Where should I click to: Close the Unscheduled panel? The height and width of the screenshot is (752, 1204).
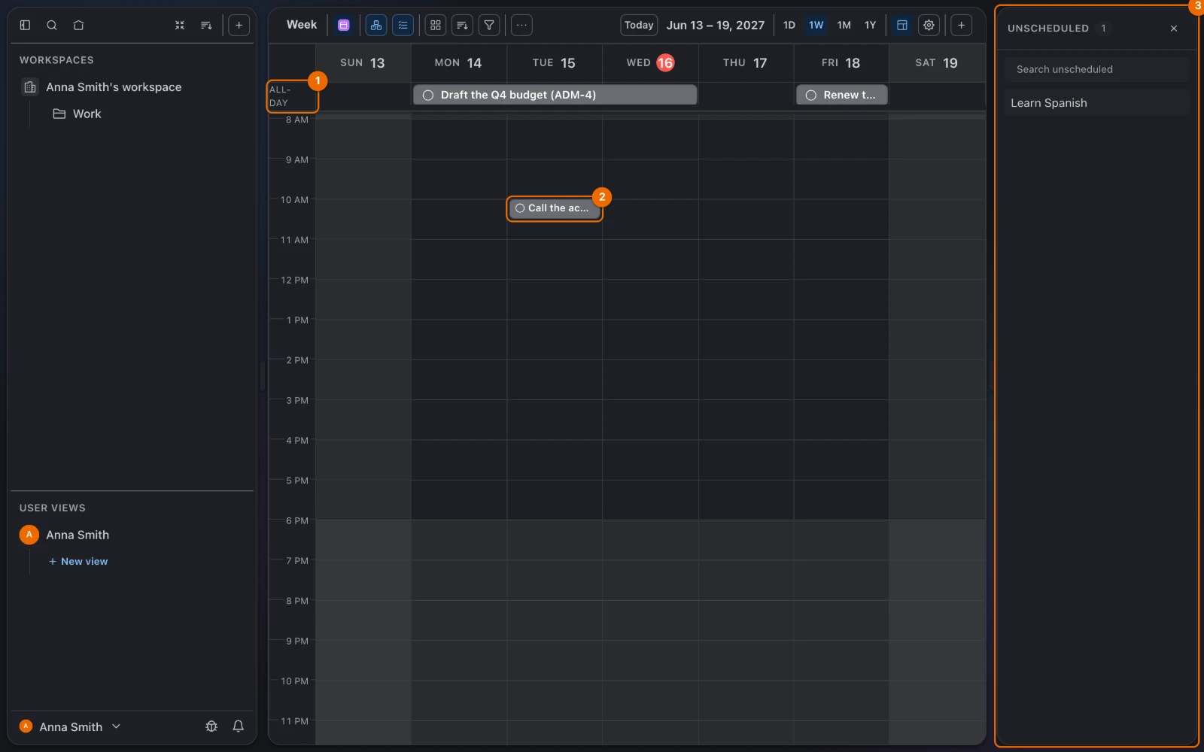[1174, 29]
